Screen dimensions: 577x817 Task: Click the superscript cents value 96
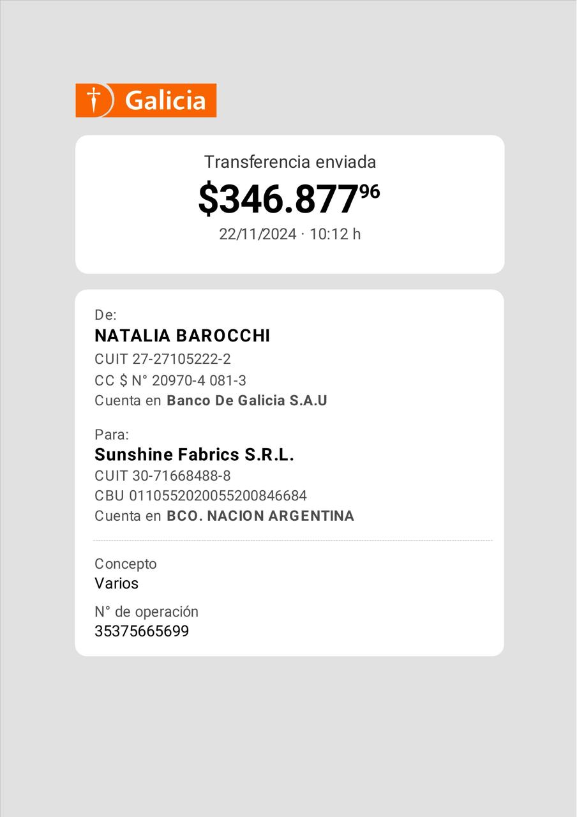click(x=370, y=191)
